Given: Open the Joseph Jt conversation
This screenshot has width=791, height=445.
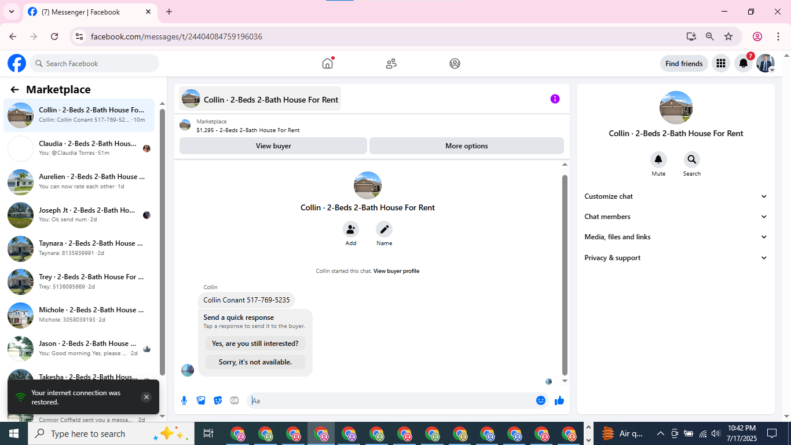Looking at the screenshot, I should [79, 215].
